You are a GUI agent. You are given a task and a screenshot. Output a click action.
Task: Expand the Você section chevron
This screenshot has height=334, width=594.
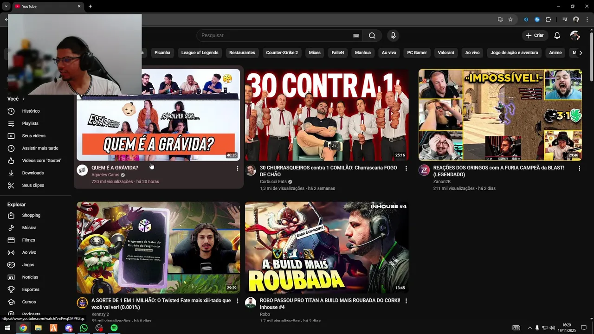click(x=23, y=99)
